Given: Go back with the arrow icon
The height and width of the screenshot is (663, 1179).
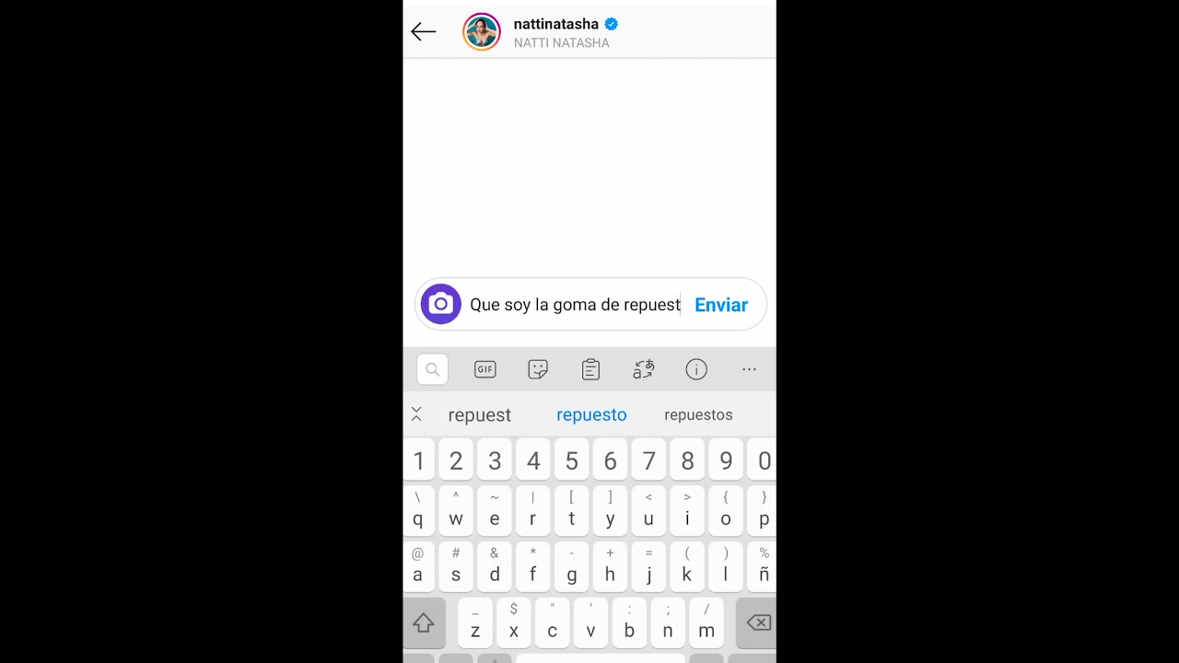Looking at the screenshot, I should pos(424,32).
